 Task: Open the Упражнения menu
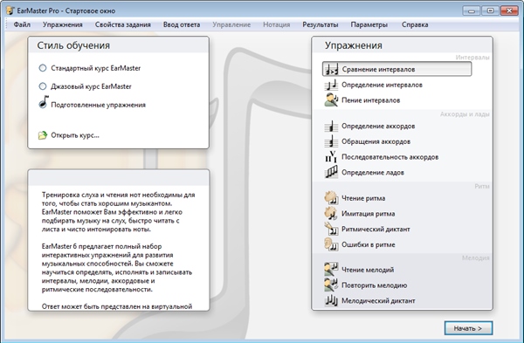(x=63, y=24)
